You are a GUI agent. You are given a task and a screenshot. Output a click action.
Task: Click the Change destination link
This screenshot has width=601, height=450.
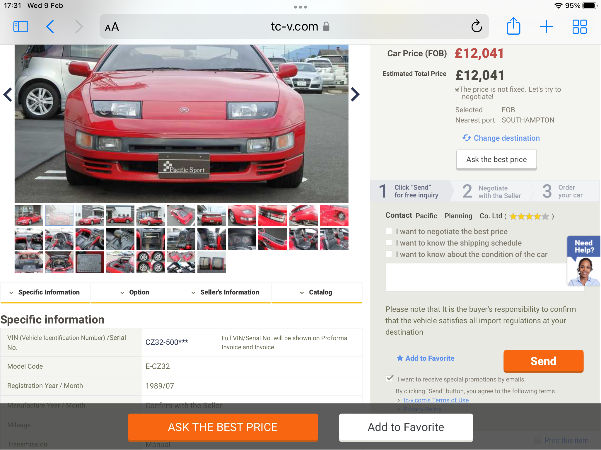[501, 138]
